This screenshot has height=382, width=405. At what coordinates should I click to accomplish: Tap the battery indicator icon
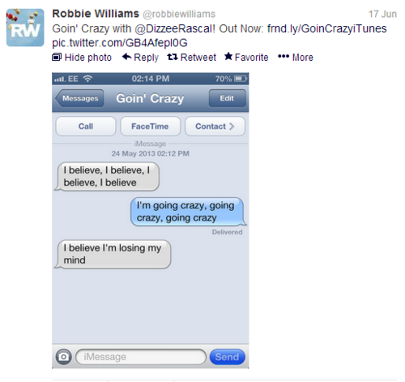[x=241, y=79]
